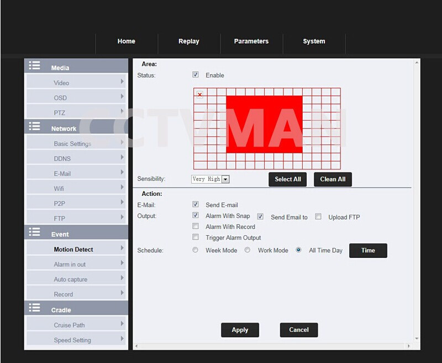Click the arrow icon next to Video
The height and width of the screenshot is (363, 442).
pos(122,82)
